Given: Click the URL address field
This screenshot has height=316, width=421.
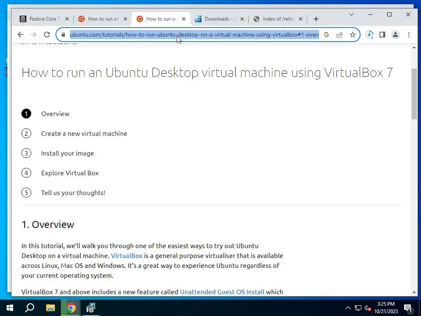Looking at the screenshot, I should (x=194, y=35).
